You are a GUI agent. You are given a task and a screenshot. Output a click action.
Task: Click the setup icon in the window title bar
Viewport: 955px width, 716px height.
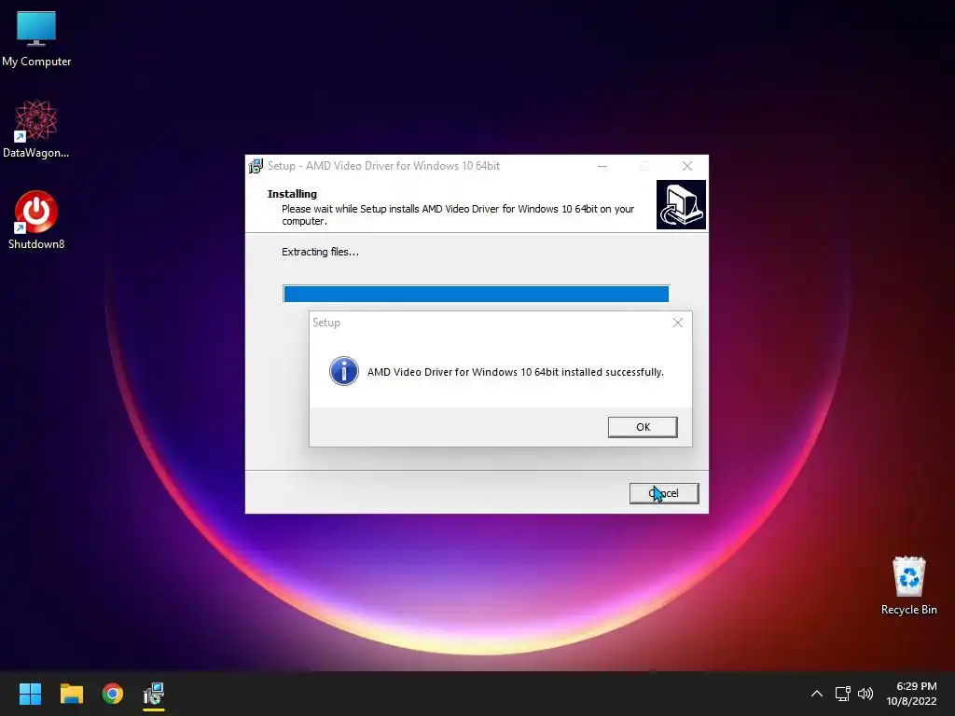click(256, 166)
